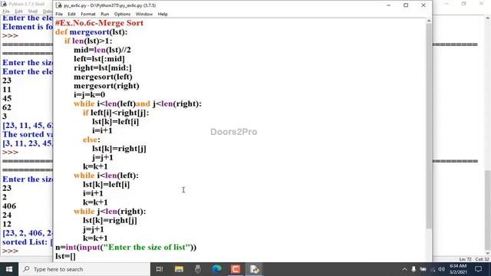The height and width of the screenshot is (276, 491).
Task: Click the 'Col: 32' status bar entry
Action: 483,259
